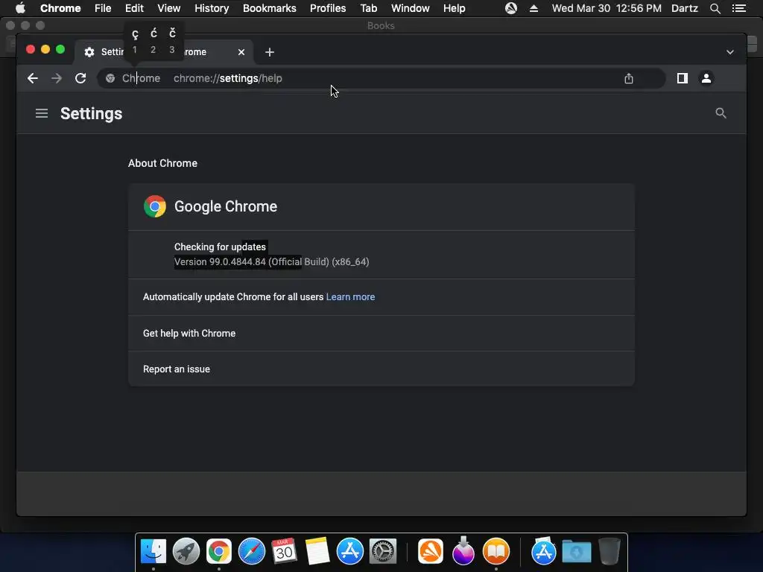
Task: Open a new tab with the plus button
Action: pyautogui.click(x=270, y=52)
